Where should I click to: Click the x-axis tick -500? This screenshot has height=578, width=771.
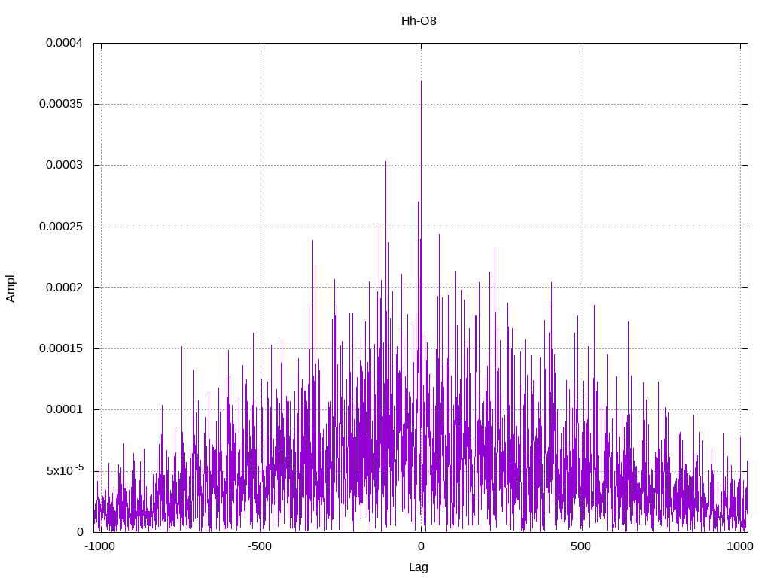(x=260, y=546)
